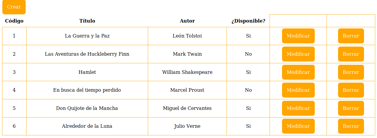Click the Julio Verne author cell
Image resolution: width=377 pixels, height=138 pixels.
[187, 126]
